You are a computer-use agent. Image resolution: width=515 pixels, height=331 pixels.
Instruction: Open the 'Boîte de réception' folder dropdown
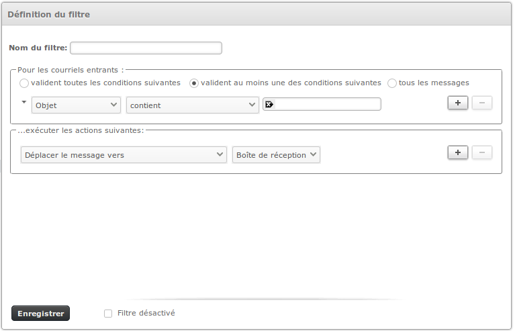coord(276,155)
